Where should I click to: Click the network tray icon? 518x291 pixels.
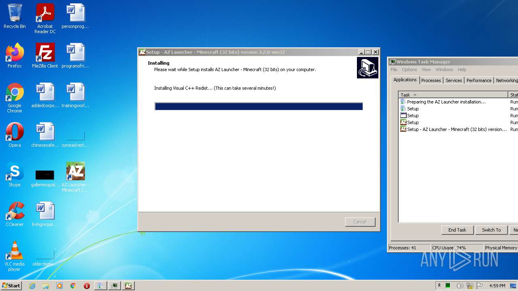(x=470, y=286)
